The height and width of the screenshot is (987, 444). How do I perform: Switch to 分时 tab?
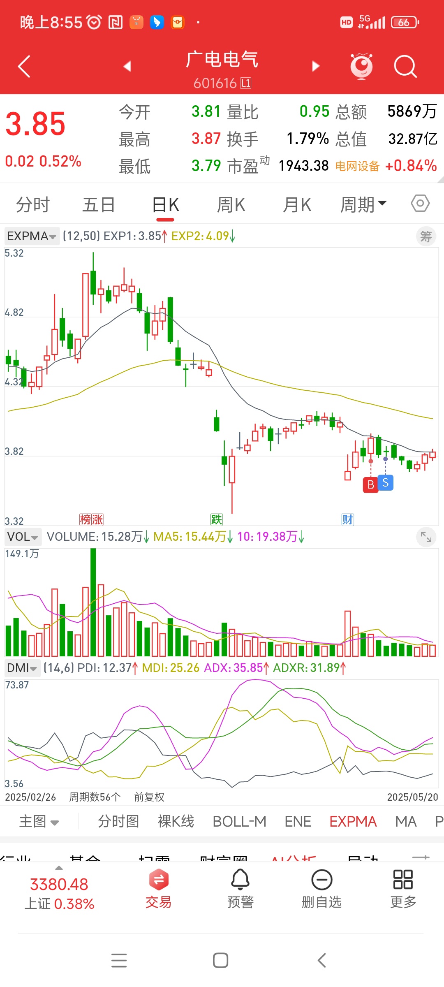tap(33, 204)
